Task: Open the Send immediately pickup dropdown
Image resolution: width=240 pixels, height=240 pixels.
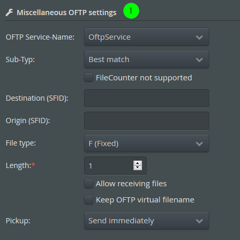Action: 147,221
